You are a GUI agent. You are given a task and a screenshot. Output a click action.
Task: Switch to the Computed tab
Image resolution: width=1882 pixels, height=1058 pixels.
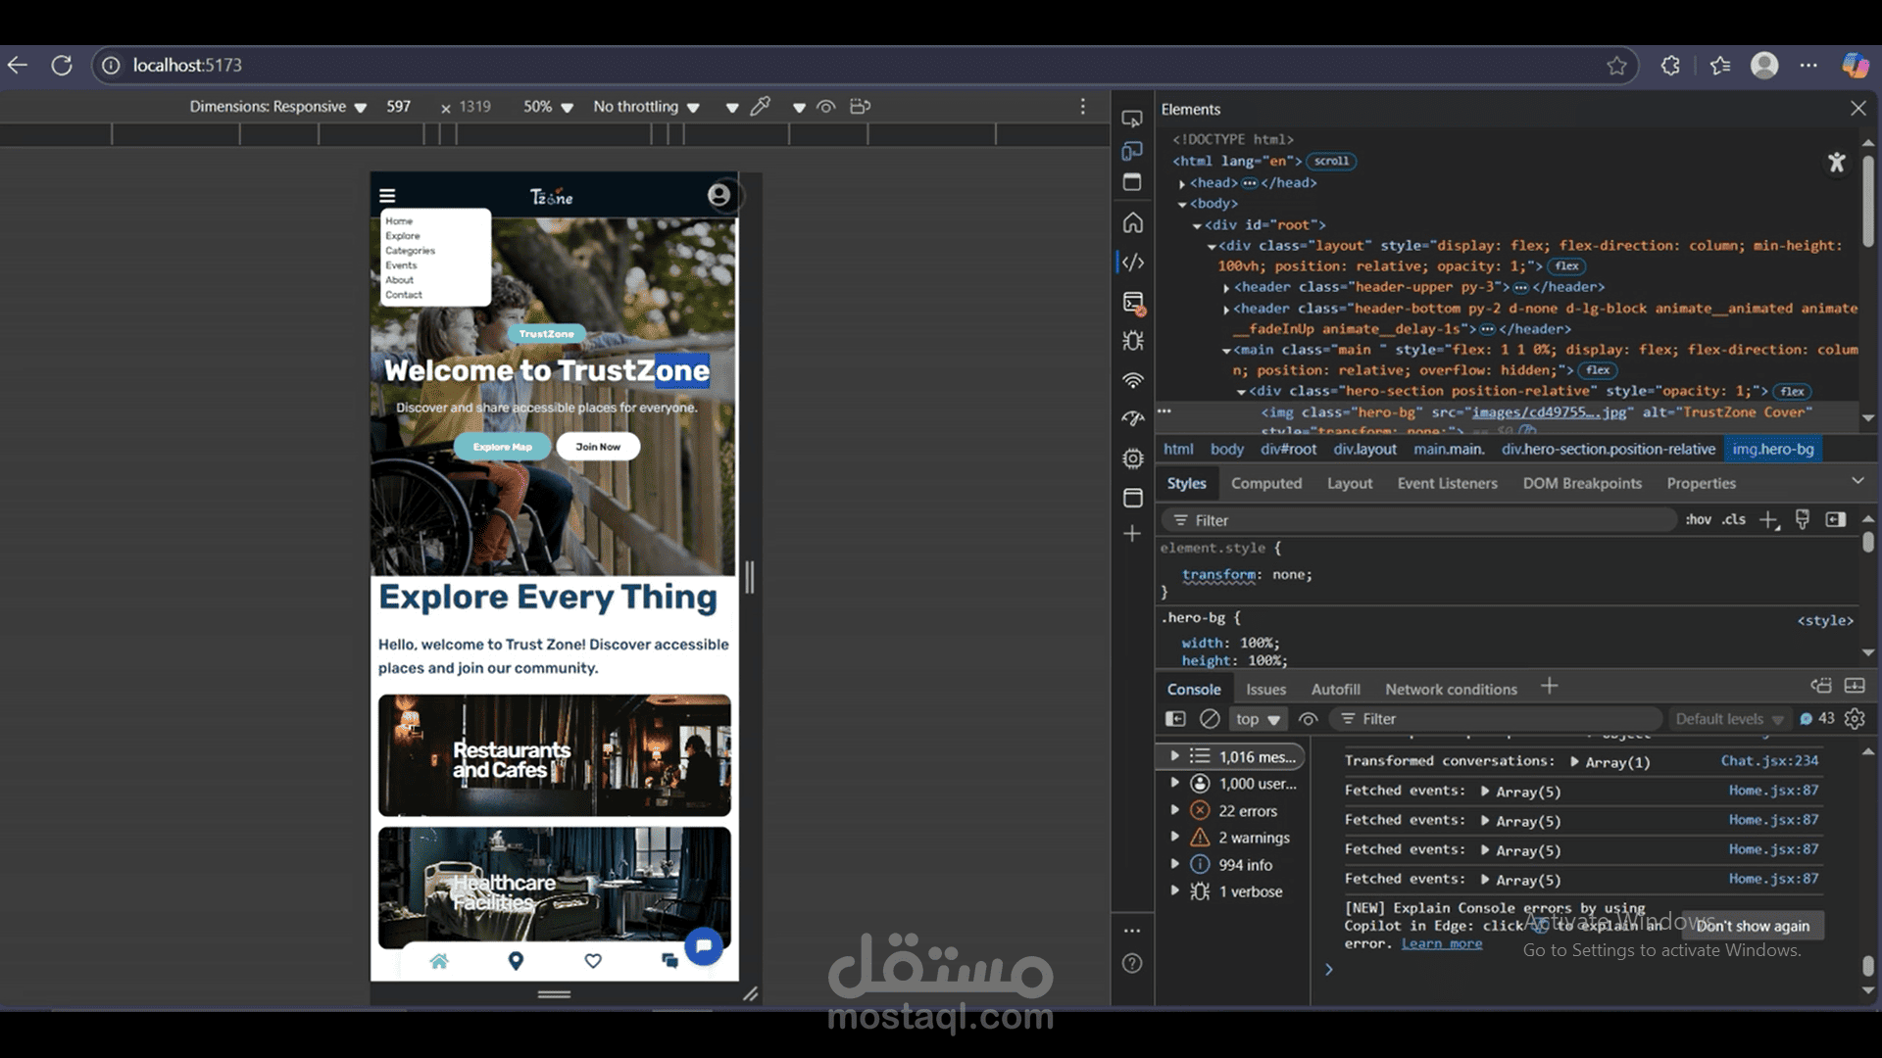1266,483
